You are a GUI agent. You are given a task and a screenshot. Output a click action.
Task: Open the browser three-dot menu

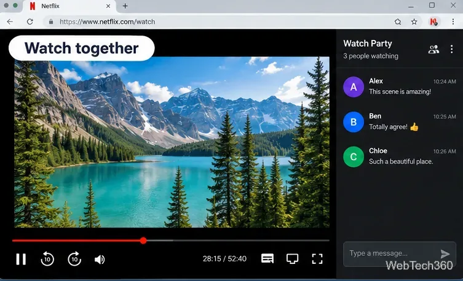[453, 21]
